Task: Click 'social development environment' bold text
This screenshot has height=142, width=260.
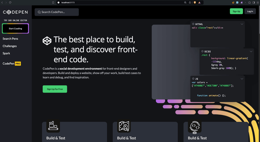Action: click(81, 69)
